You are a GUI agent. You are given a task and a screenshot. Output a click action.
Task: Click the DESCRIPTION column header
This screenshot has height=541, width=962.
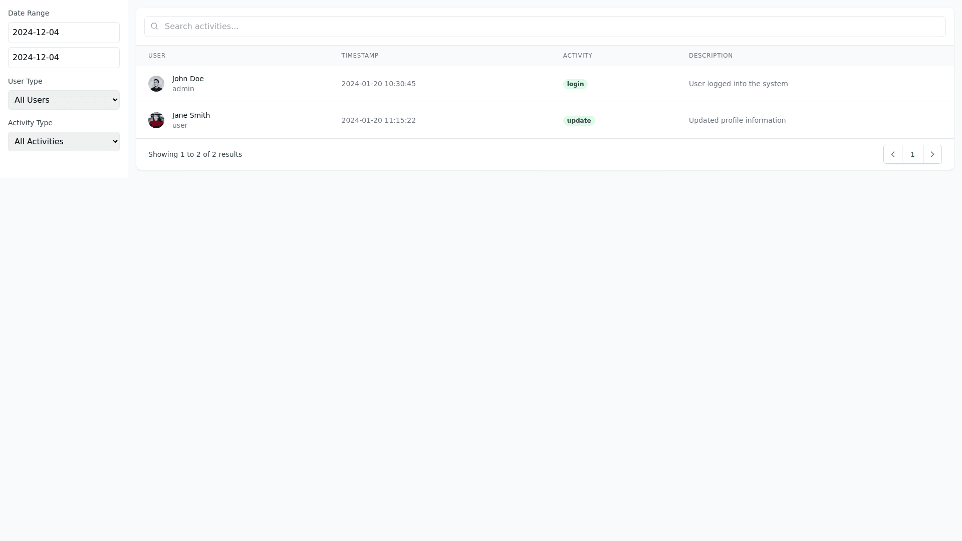tap(710, 55)
